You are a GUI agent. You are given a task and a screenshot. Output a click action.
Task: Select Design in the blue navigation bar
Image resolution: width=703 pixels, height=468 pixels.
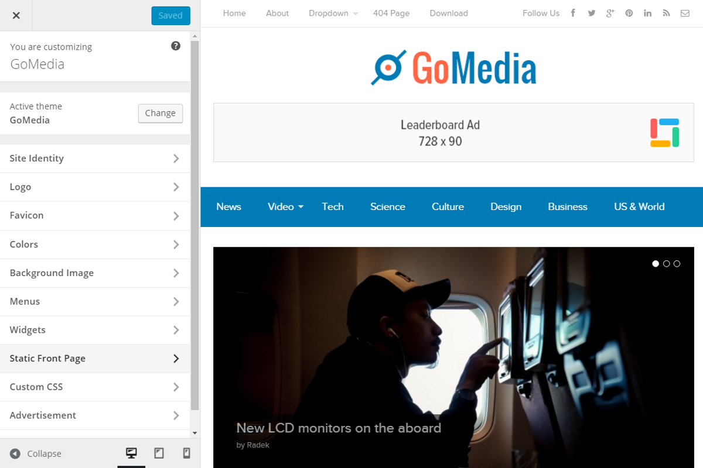(x=506, y=207)
